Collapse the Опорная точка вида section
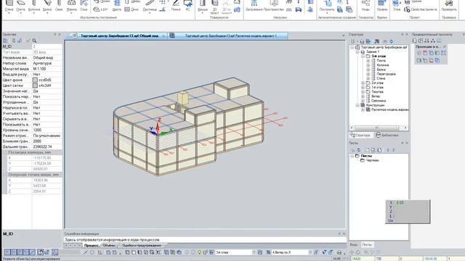 (x=5, y=175)
